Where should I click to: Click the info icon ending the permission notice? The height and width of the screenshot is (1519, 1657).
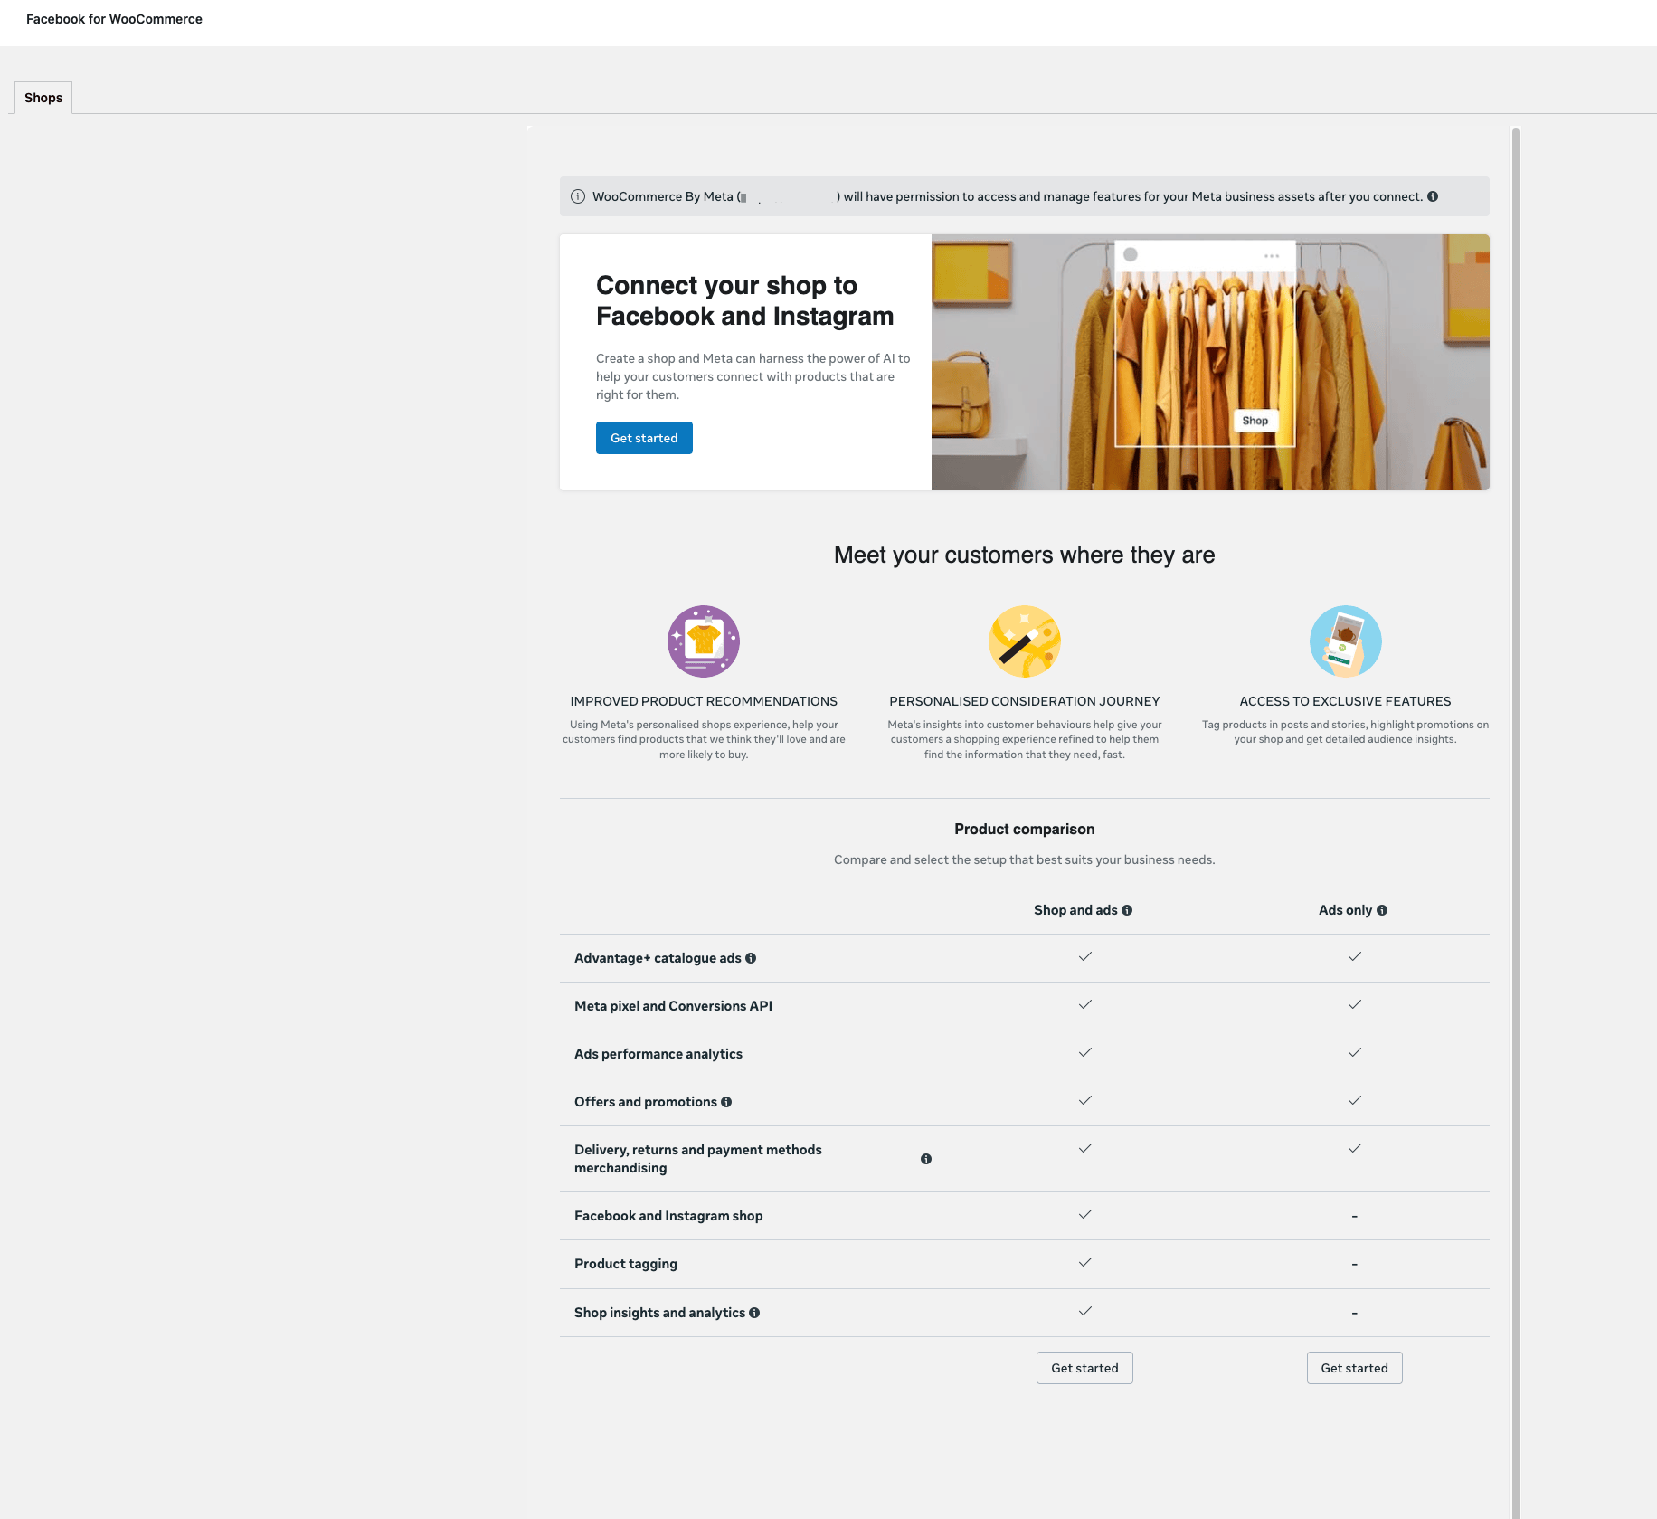tap(1433, 195)
